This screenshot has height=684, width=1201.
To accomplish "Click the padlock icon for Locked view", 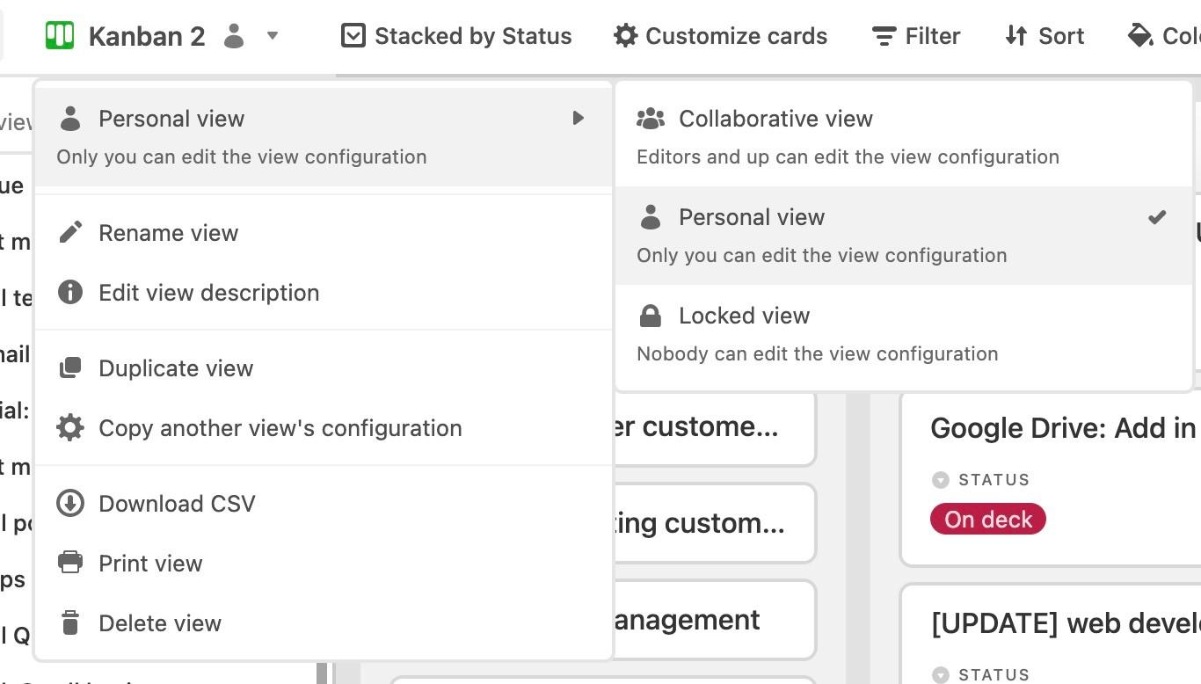I will tap(651, 316).
